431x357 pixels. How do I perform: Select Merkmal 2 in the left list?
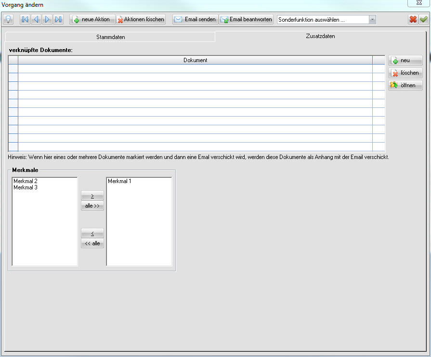[x=26, y=181]
